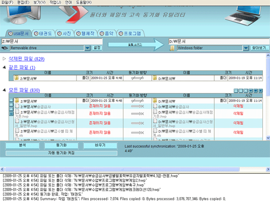Open the 편집(E) menu
Screen dimensions: 270x203
point(23,2)
